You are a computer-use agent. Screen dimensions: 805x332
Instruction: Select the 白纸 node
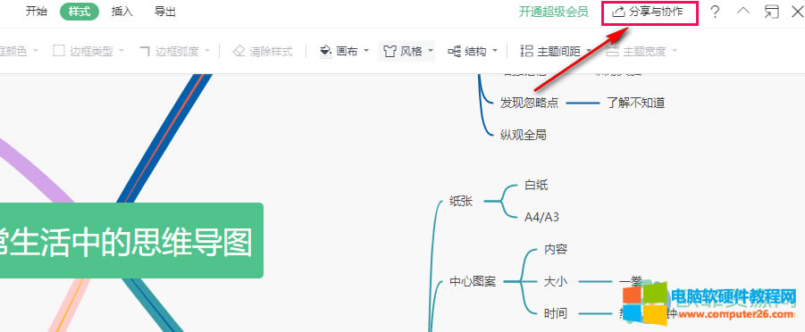(536, 185)
